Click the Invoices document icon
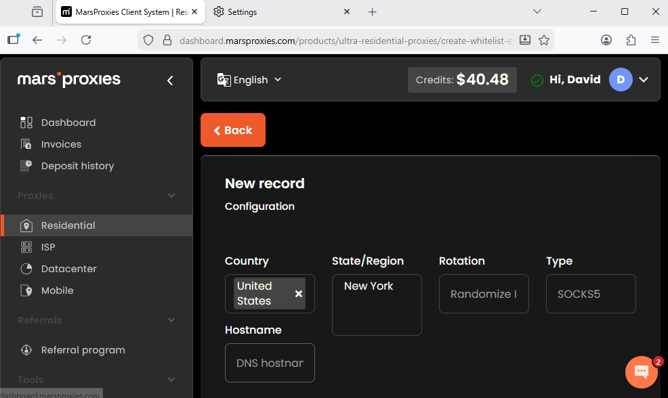This screenshot has height=398, width=668. (26, 144)
